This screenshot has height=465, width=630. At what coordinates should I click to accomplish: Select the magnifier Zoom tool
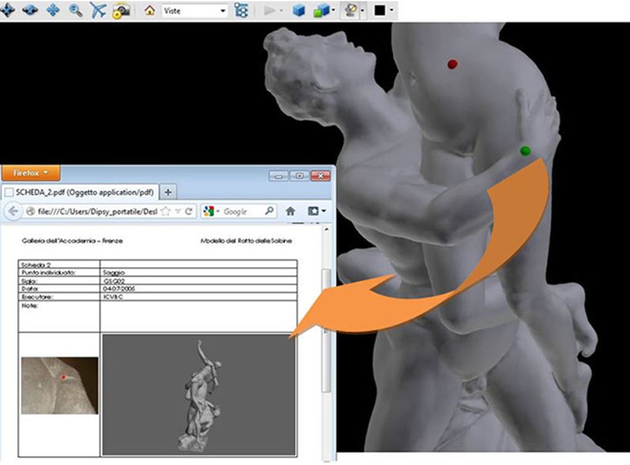tap(75, 11)
